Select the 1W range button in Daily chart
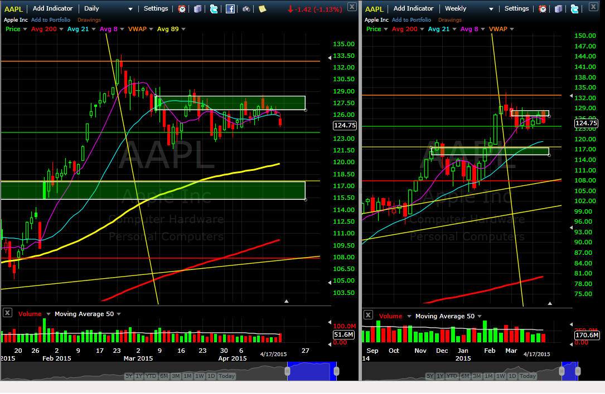The height and width of the screenshot is (394, 605). pos(200,376)
